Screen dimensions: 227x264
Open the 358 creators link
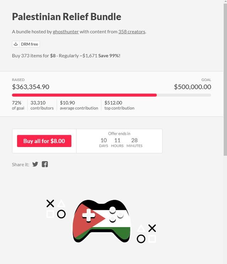(x=132, y=32)
